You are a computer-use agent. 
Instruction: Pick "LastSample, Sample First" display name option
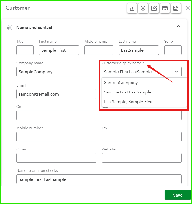(x=128, y=102)
